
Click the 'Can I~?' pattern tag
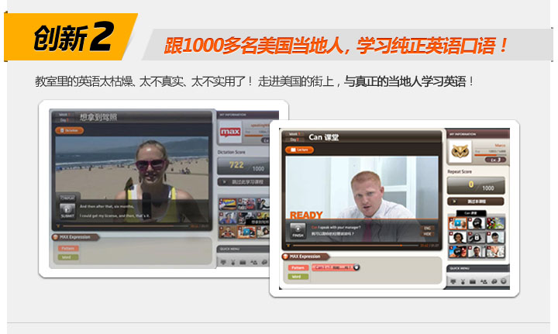[x=336, y=267]
